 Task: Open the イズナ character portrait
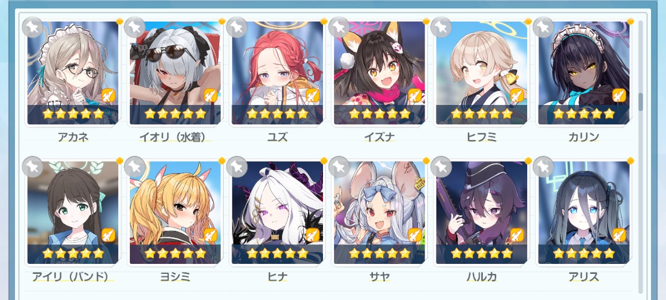click(x=380, y=73)
